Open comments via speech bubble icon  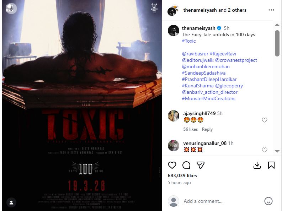pyautogui.click(x=186, y=165)
